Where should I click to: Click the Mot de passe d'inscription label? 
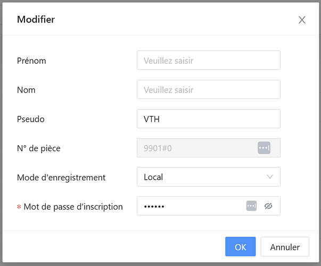[73, 206]
